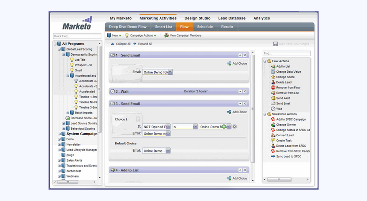Collapse the 4 - Add to List step
The height and width of the screenshot is (201, 367).
(240, 170)
